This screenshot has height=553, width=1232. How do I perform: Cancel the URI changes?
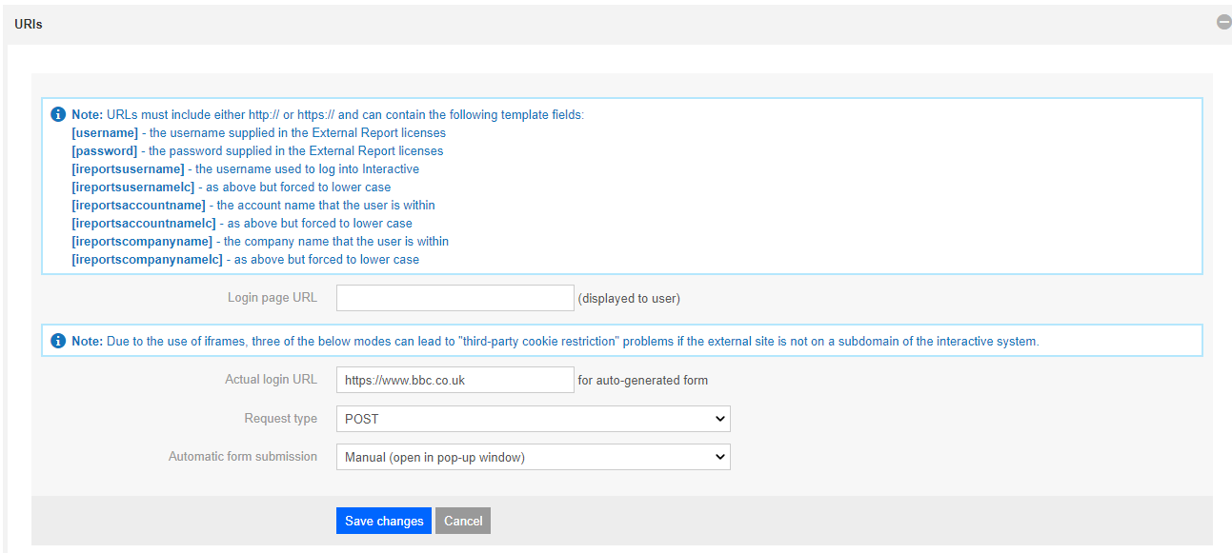pyautogui.click(x=463, y=521)
